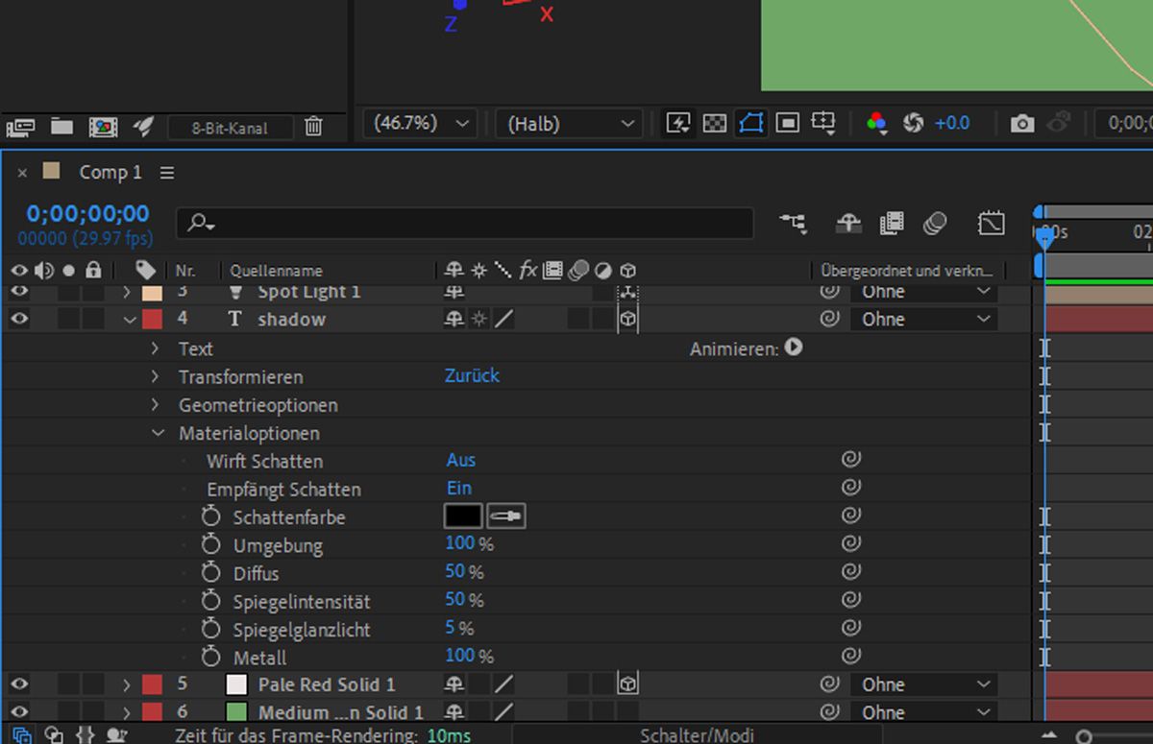Open the composition mini-flowchart
The width and height of the screenshot is (1153, 744).
click(793, 223)
